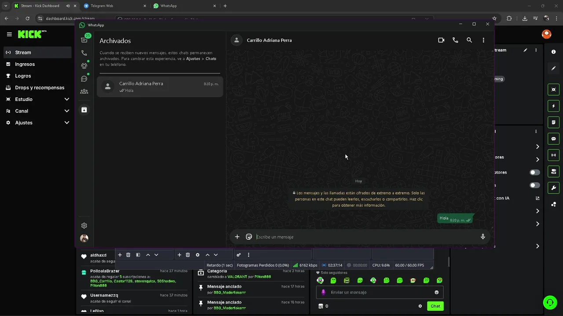Open source properties gear in OBS toolbar
This screenshot has height=316, width=563.
197,255
